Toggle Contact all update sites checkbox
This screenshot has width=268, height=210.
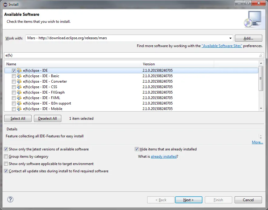(6, 171)
